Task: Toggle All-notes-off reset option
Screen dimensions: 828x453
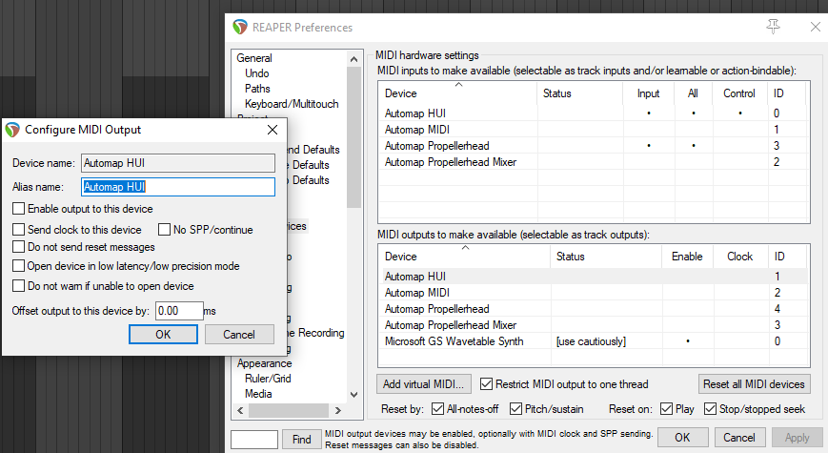Action: (437, 408)
